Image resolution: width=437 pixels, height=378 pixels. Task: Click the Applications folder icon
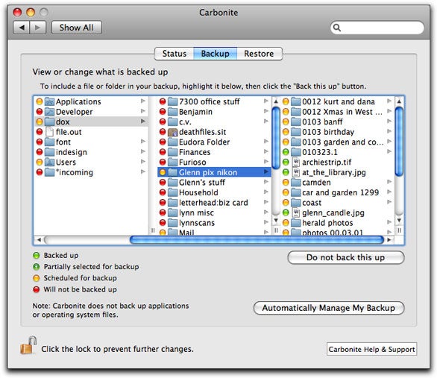(50, 101)
